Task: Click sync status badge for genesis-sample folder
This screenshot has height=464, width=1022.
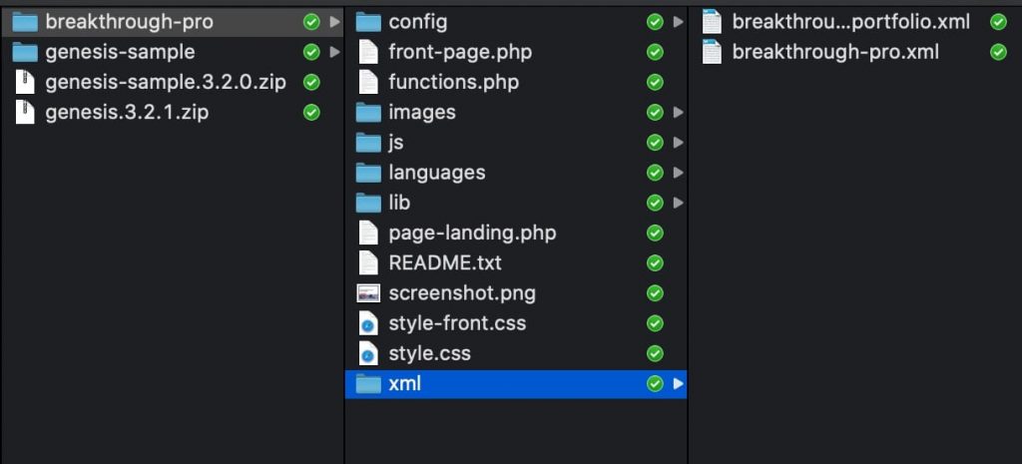Action: point(311,52)
